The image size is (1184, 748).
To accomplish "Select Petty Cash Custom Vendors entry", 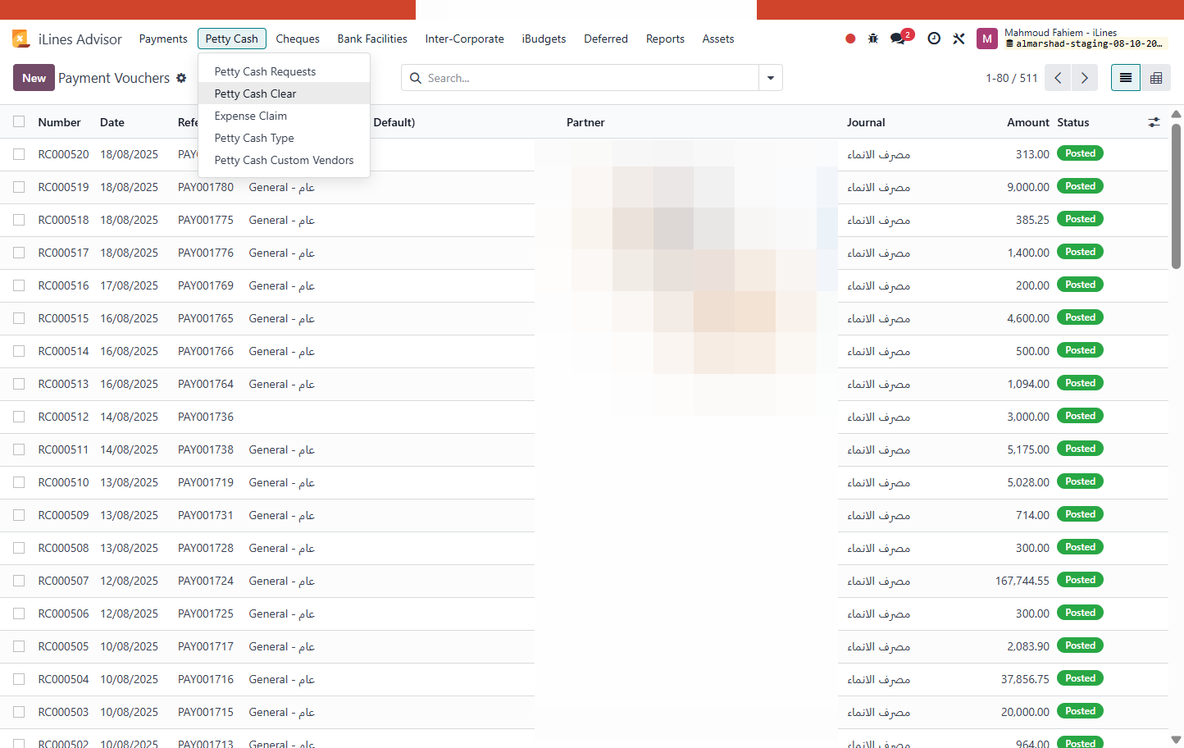I will coord(284,160).
